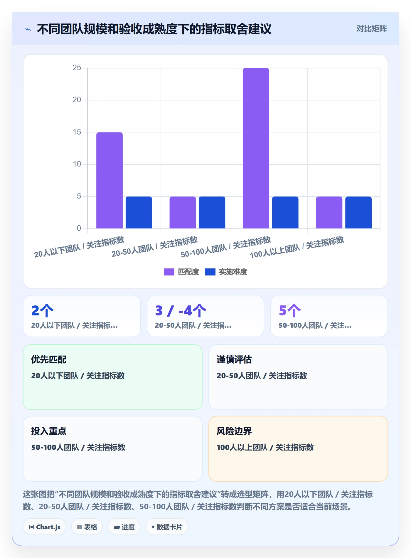Toggle the 实施难度 legend blue swatch
The image size is (411, 558).
[210, 272]
